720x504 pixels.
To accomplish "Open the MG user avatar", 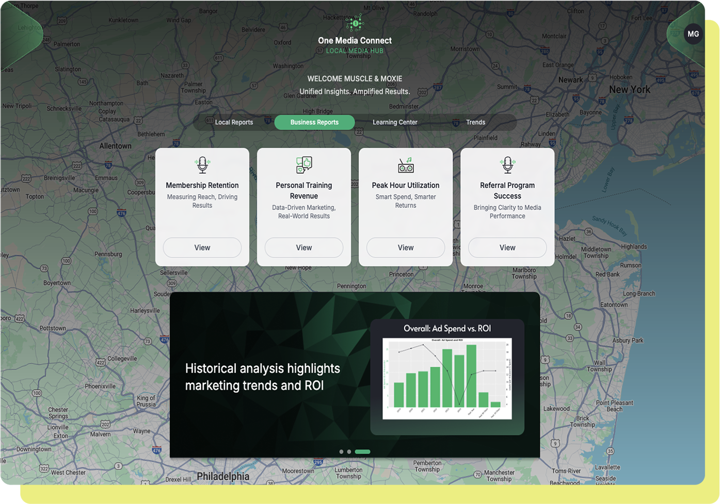I will tap(693, 34).
